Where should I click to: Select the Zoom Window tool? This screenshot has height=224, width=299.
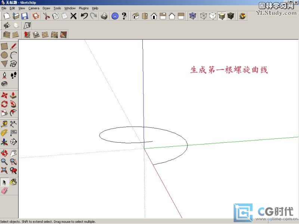[x=13, y=162]
